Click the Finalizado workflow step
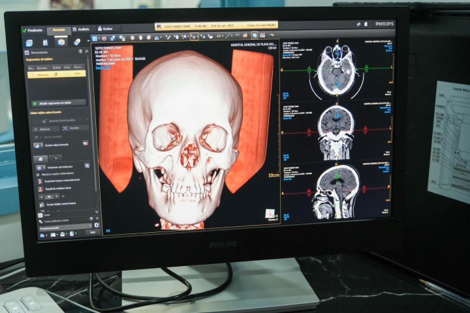 click(x=34, y=30)
